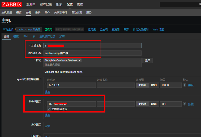Grab the SNMP interface drag handle
The width and height of the screenshot is (201, 137).
click(x=45, y=104)
